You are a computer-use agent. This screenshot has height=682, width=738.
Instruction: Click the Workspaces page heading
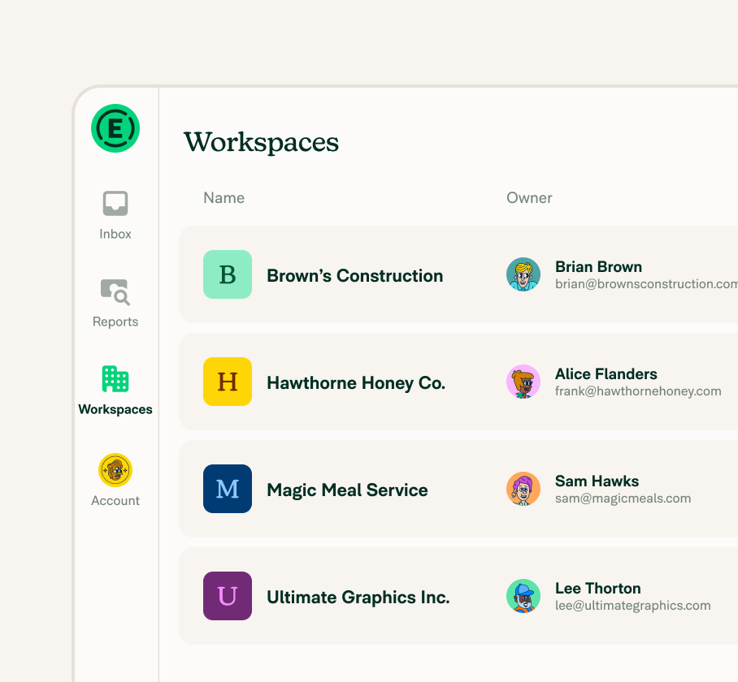(x=261, y=142)
